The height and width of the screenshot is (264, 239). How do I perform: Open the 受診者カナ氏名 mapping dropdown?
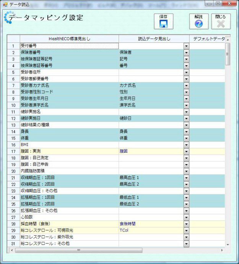(186, 86)
